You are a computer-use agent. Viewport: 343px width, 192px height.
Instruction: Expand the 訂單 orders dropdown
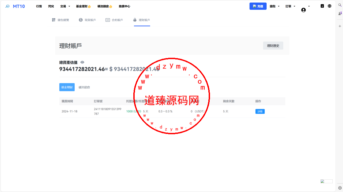[290, 6]
